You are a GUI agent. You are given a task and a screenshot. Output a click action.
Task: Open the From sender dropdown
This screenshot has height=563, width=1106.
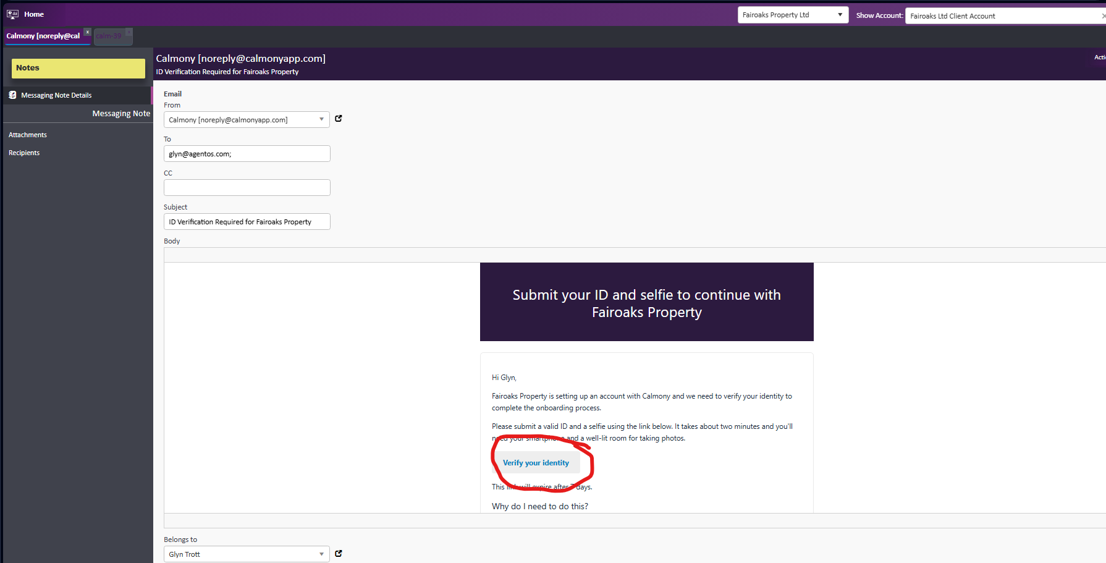pyautogui.click(x=321, y=120)
